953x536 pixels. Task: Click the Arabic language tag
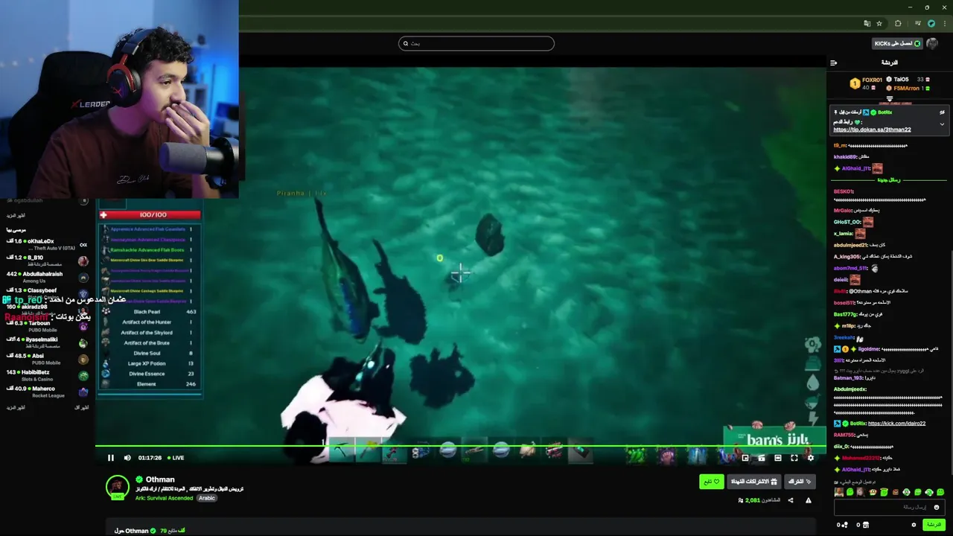pos(207,498)
